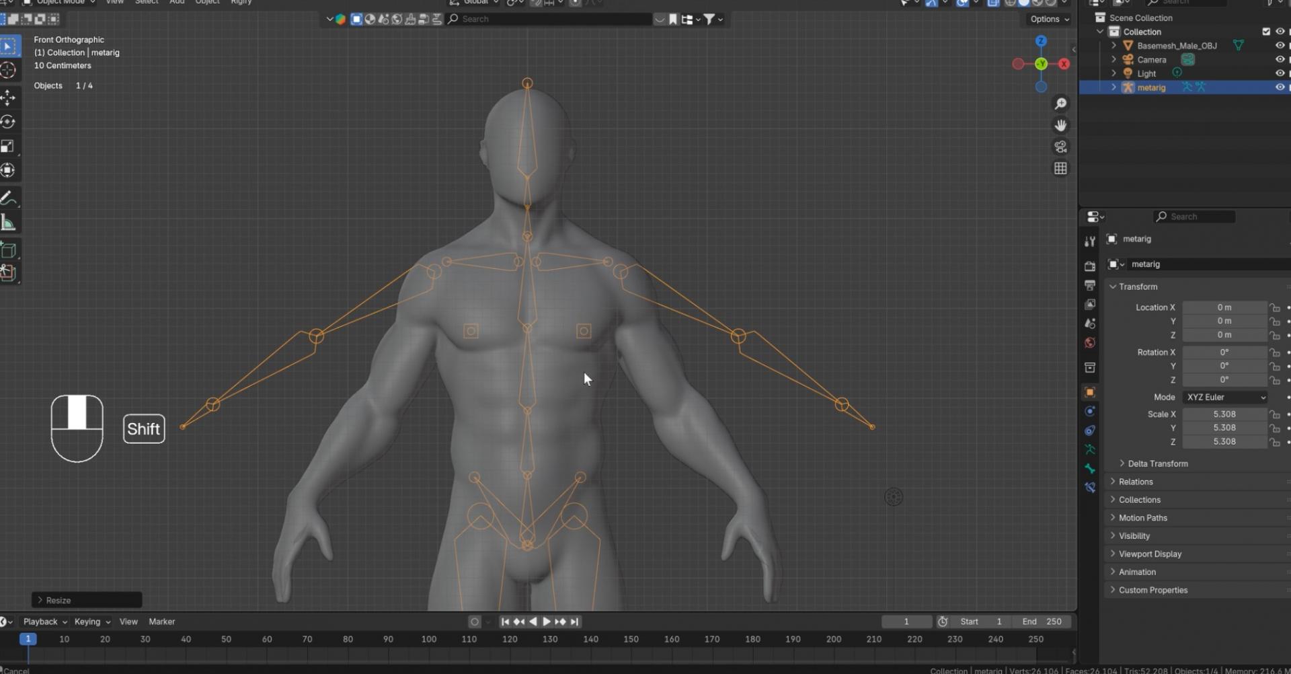Screen dimensions: 1291x674
Task: Toggle camera view icon in viewport
Action: coord(1060,147)
